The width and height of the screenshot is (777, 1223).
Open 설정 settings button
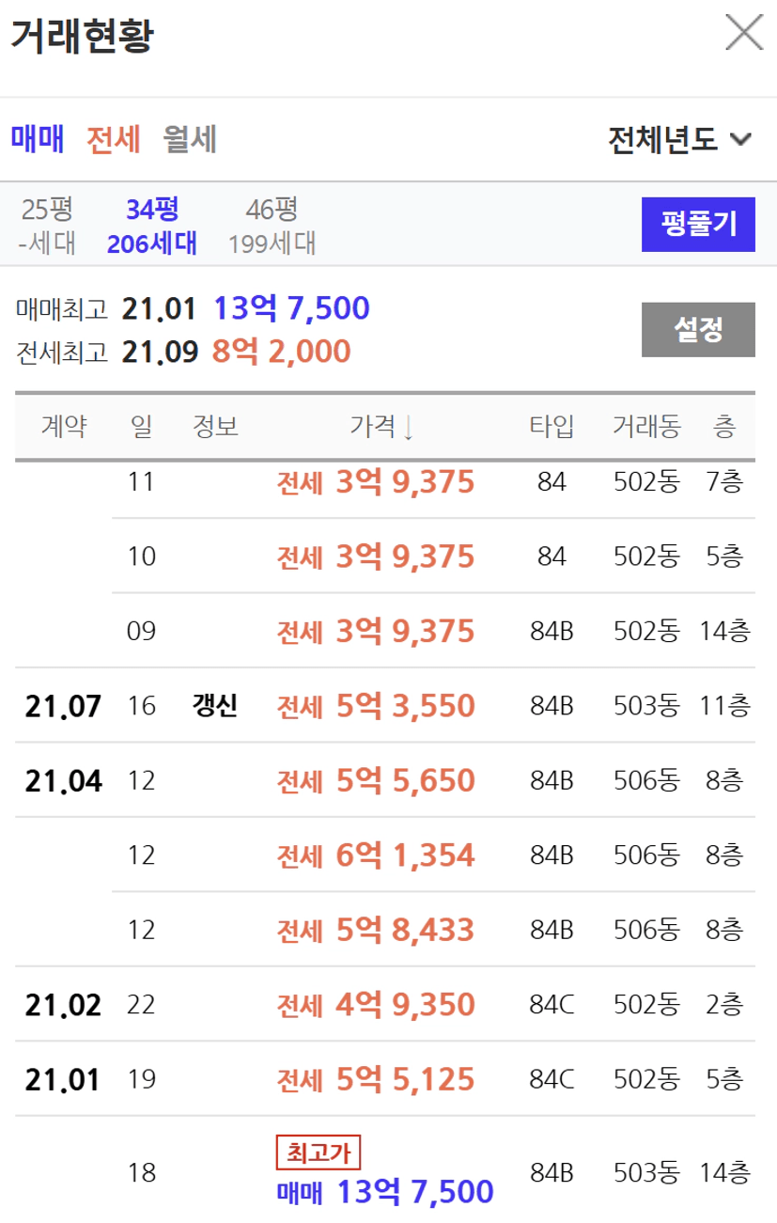(698, 329)
